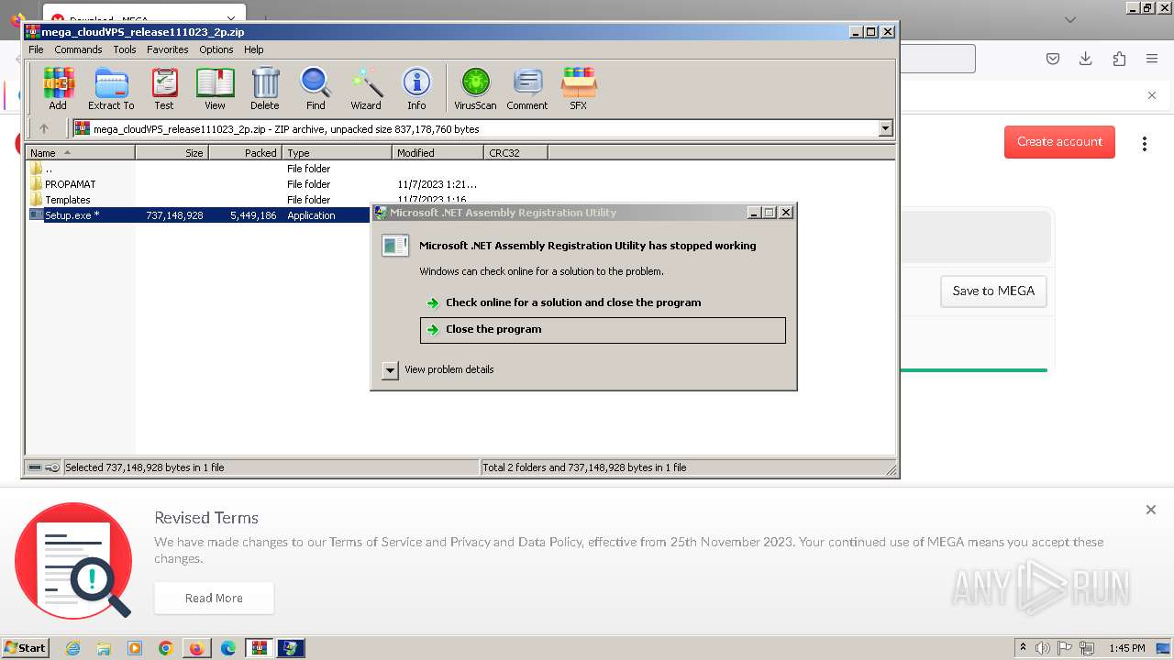Click the drive icon in WinRAR status bar
Image resolution: width=1174 pixels, height=660 pixels.
35,467
